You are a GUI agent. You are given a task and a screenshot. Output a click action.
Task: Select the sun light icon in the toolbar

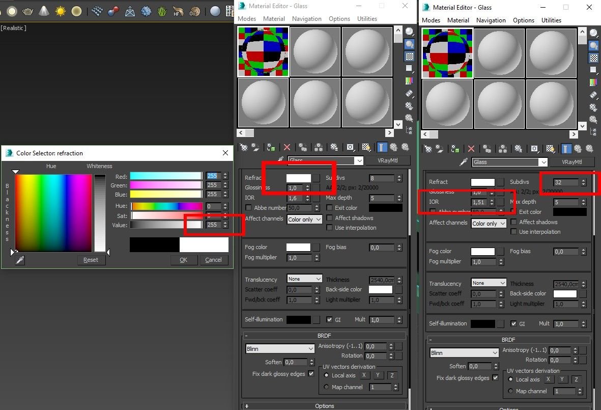61,11
